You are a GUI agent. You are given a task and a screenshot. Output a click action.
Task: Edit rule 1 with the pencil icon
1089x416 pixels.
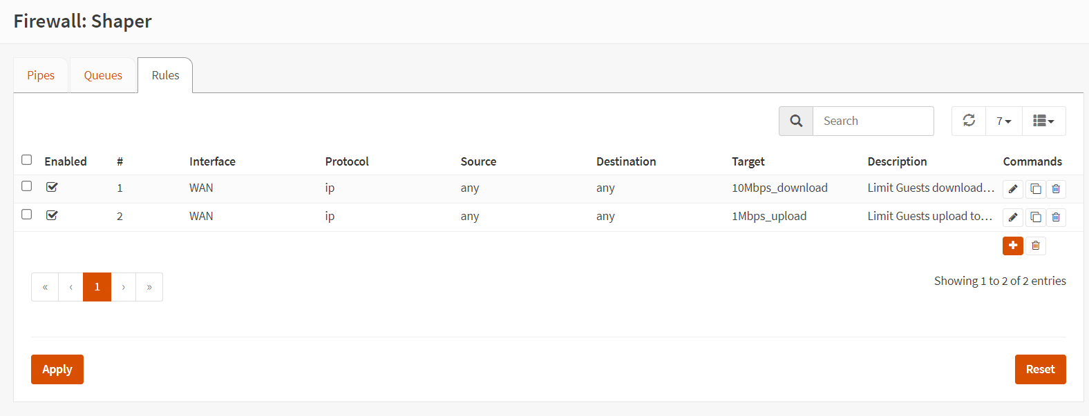[1012, 189]
